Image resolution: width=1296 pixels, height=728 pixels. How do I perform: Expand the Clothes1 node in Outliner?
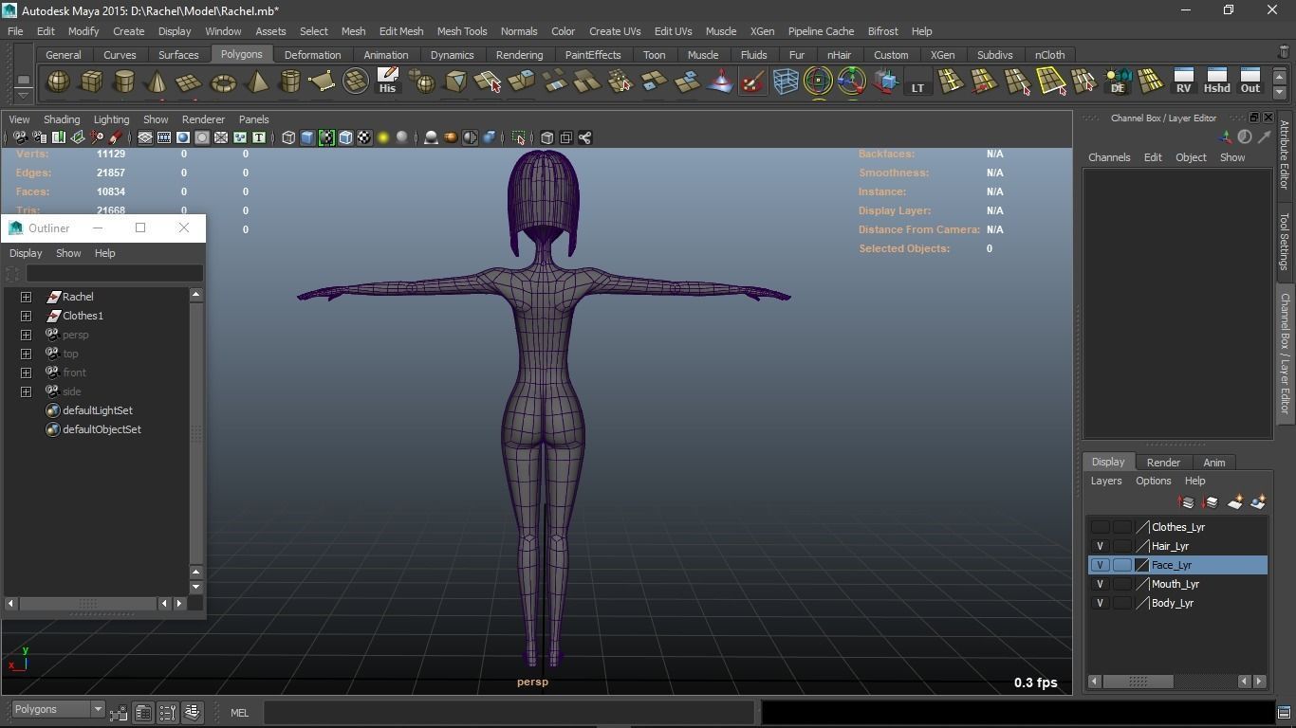click(27, 316)
